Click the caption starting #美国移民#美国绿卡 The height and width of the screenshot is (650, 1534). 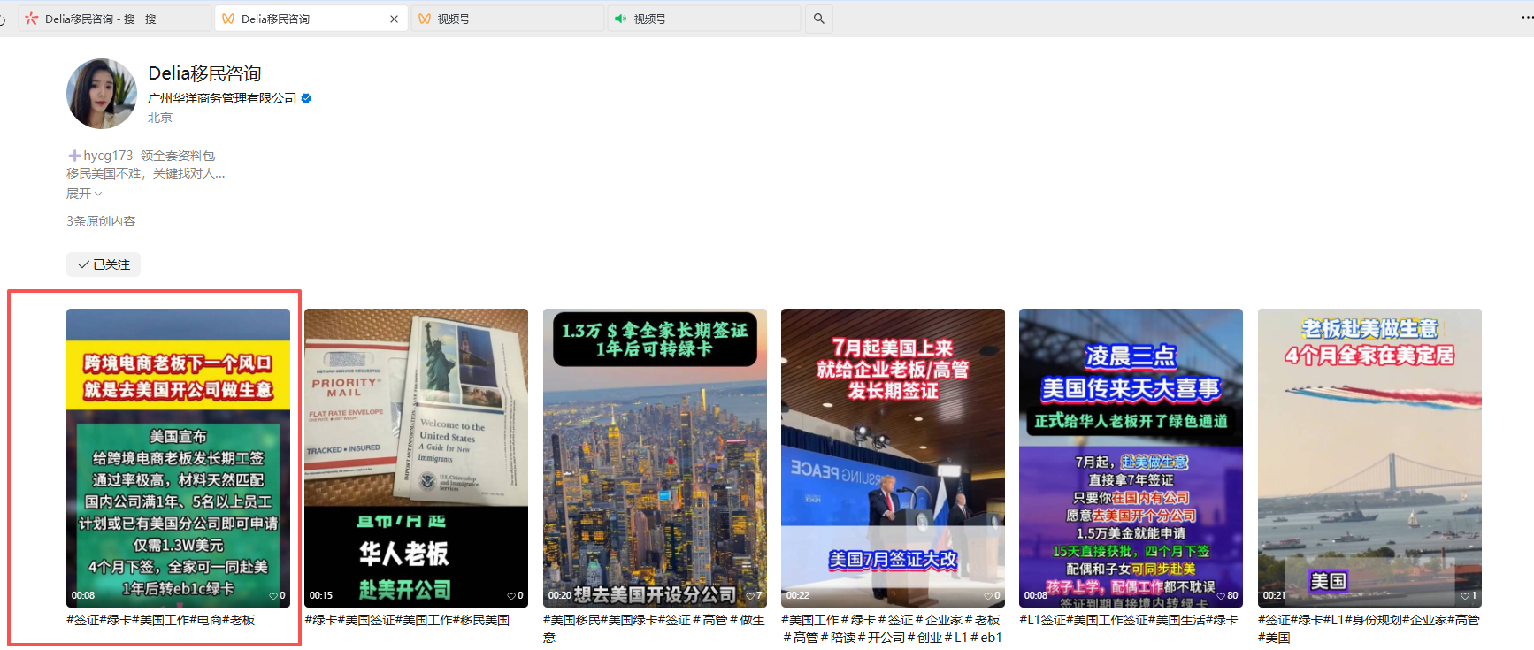tap(654, 629)
